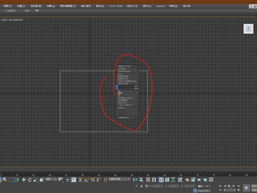Go to the start frame

tap(221, 186)
